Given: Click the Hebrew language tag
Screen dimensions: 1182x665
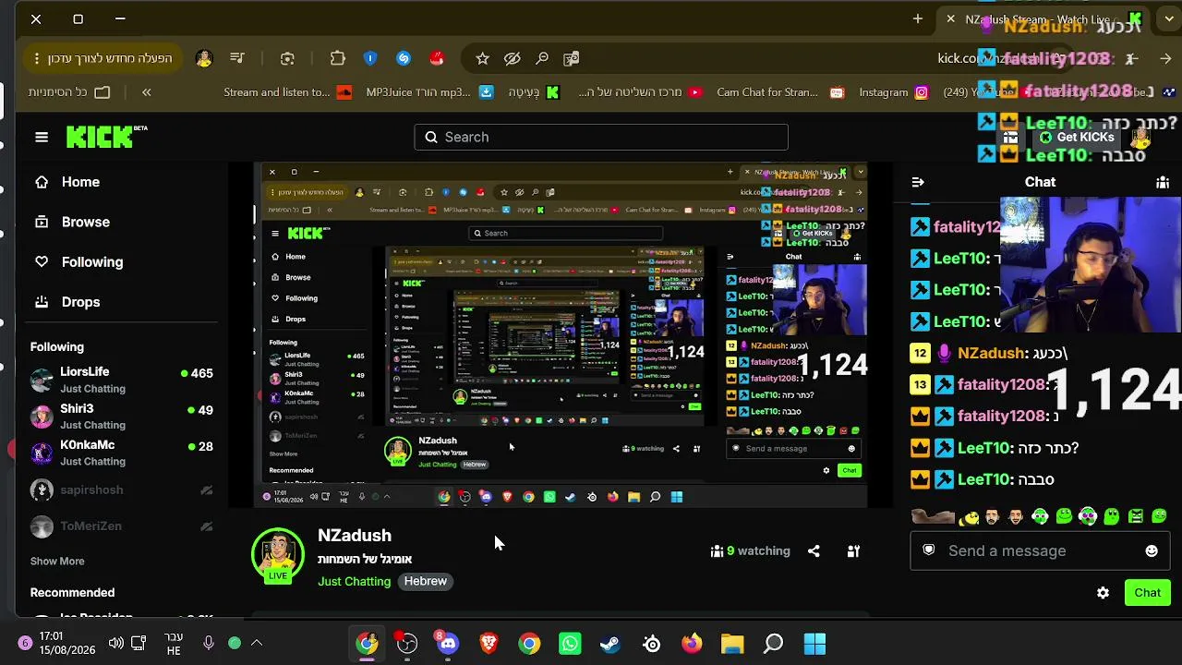Looking at the screenshot, I should [426, 581].
